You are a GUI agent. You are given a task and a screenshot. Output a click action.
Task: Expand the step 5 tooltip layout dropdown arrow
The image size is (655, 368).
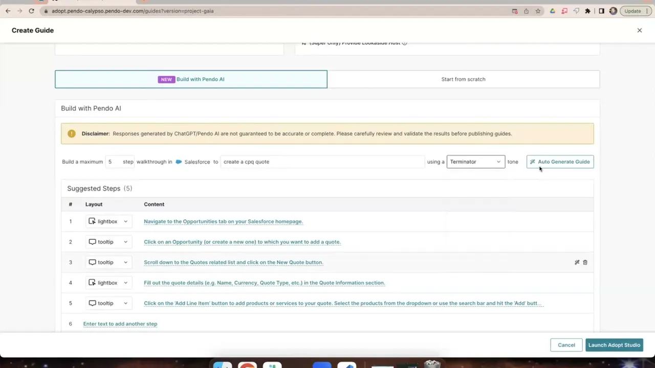pyautogui.click(x=125, y=303)
